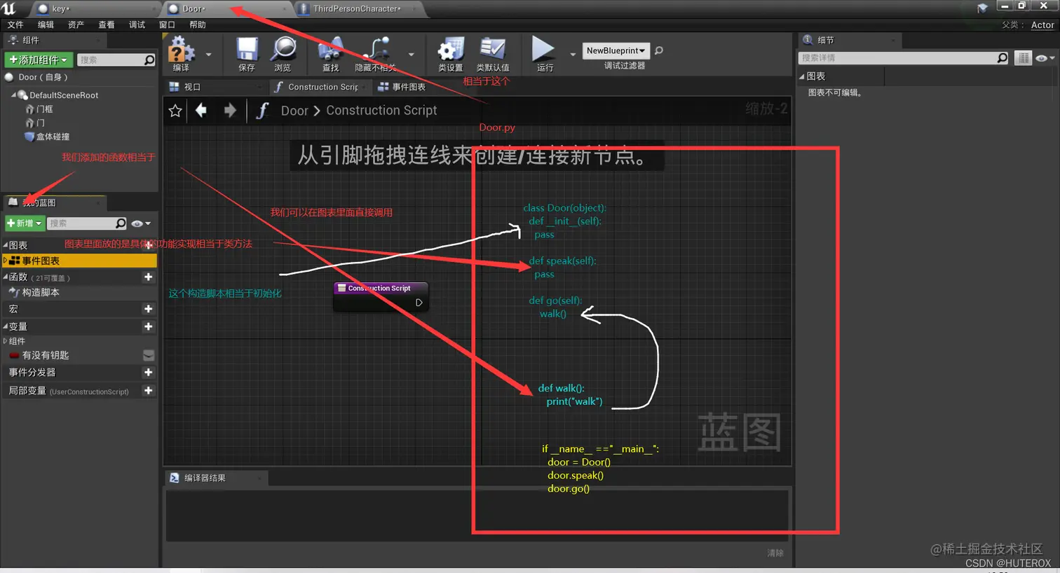
Task: Open the 添加组件 Add Component dropdown
Action: 39,60
